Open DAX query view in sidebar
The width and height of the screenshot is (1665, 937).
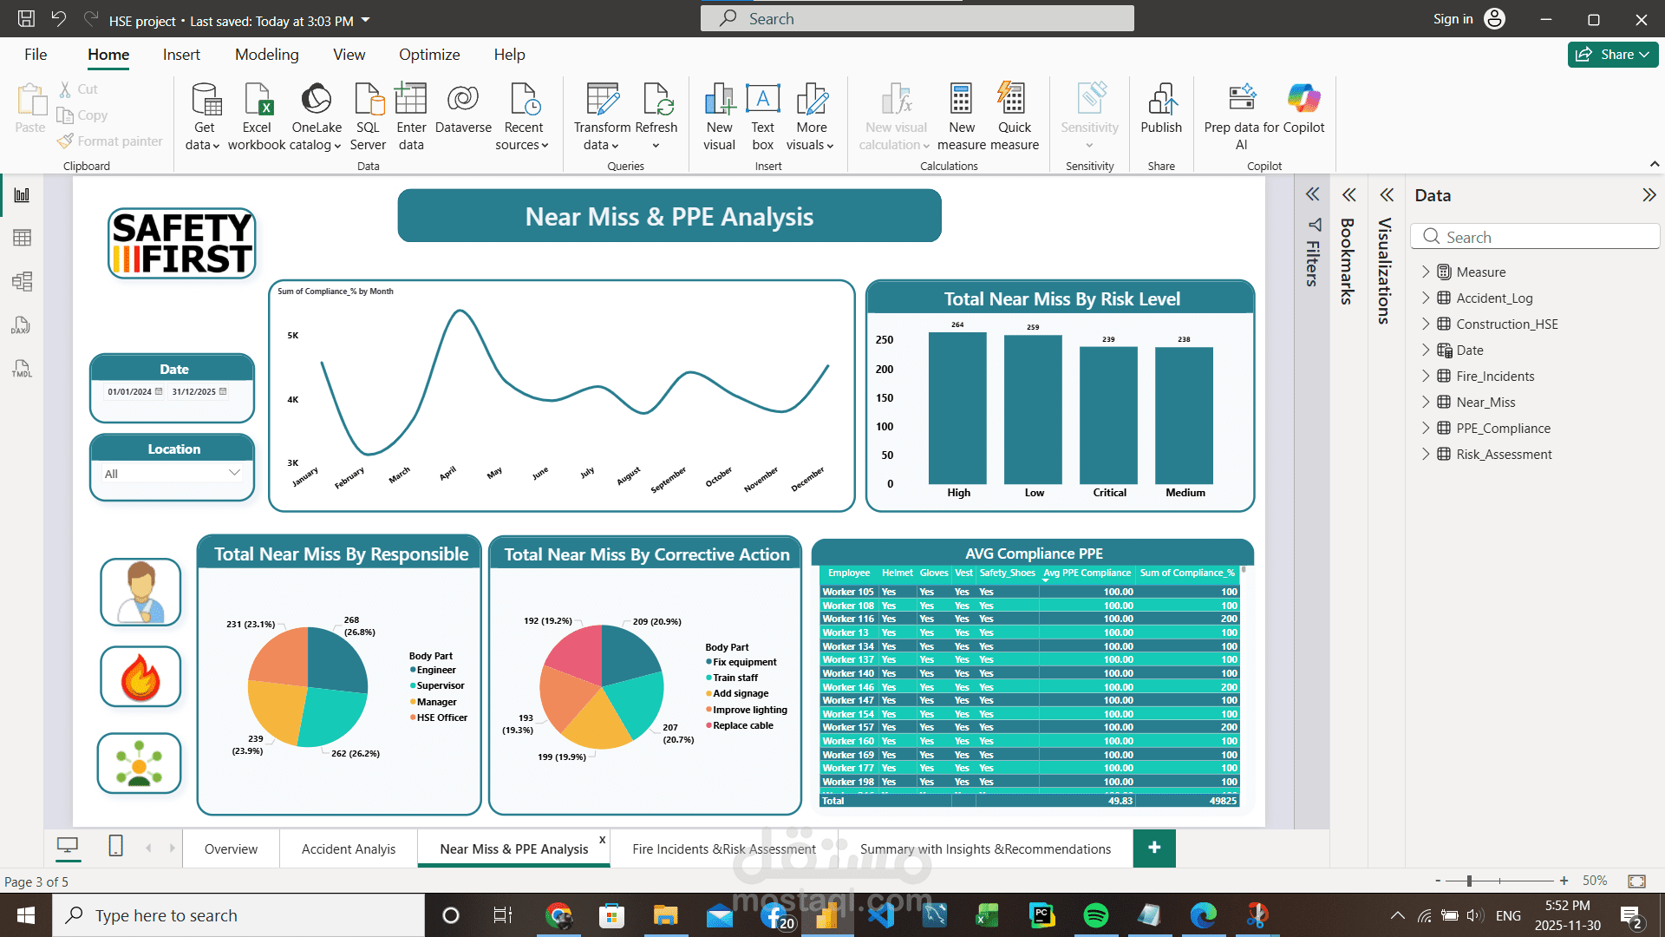point(22,325)
